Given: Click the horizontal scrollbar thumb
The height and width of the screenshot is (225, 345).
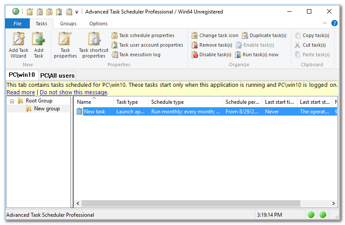Looking at the screenshot, I should click(x=191, y=204).
